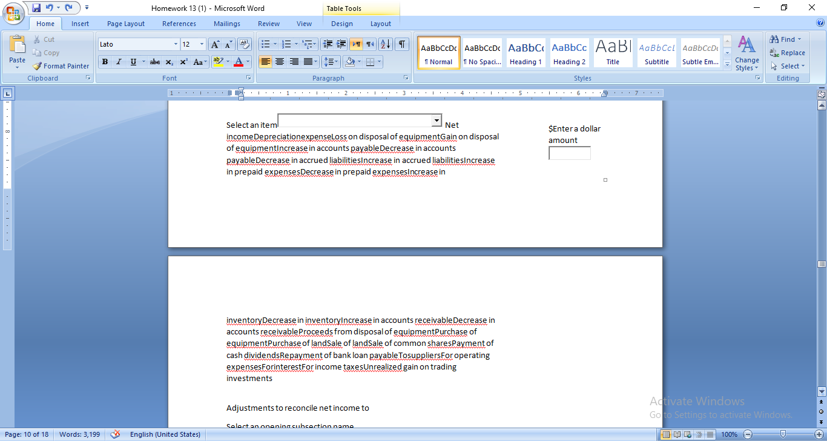Click the Replace button in Editing group
The image size is (827, 441).
pos(787,53)
